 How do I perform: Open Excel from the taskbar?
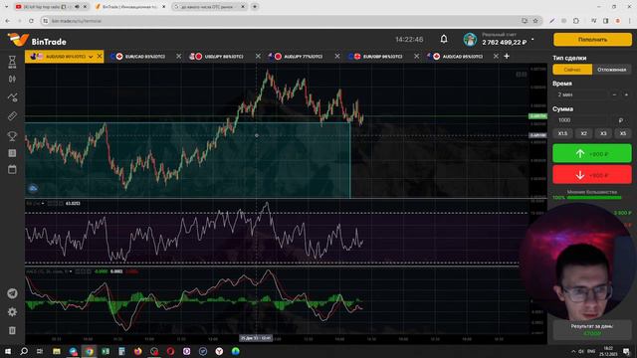point(106,351)
